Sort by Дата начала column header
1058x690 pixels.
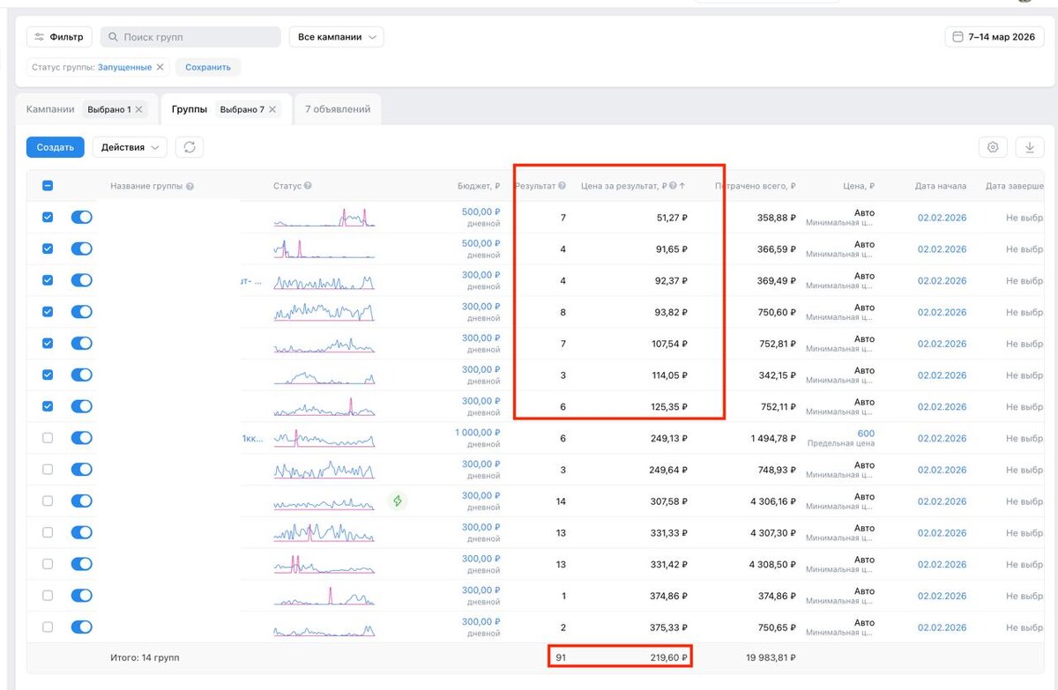click(940, 186)
